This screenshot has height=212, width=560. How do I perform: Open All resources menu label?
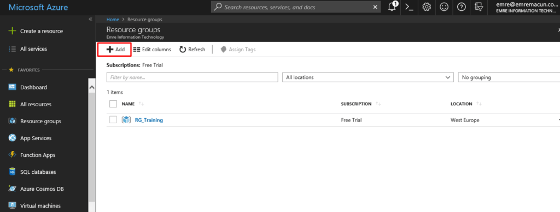36,104
